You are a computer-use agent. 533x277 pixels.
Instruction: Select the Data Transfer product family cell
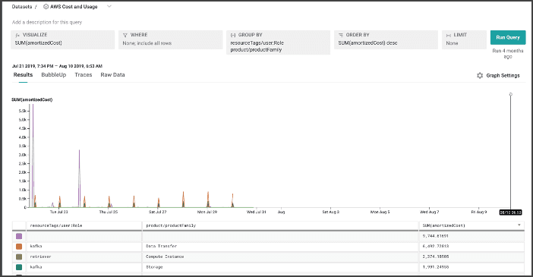click(280, 246)
